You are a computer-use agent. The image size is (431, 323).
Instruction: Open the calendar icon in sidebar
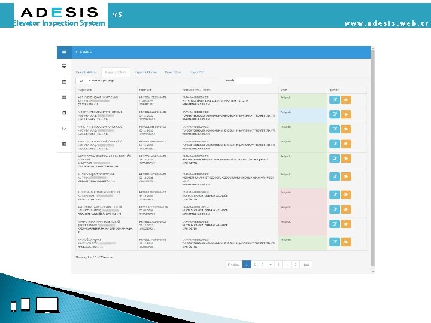point(64,81)
